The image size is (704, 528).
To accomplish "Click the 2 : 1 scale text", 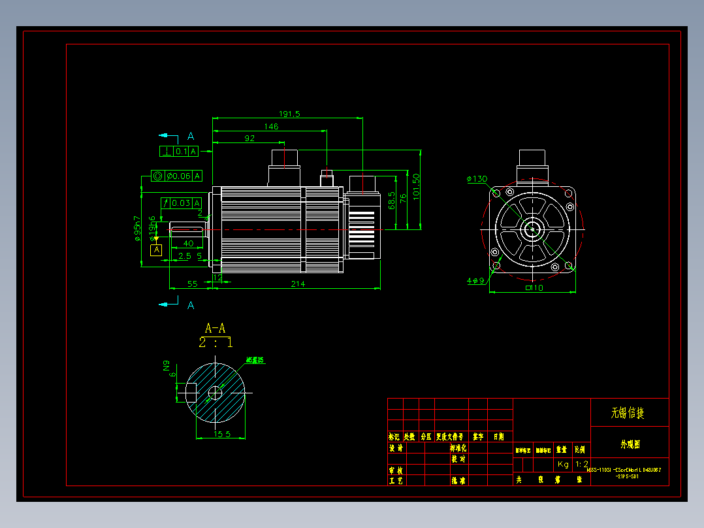I will (x=216, y=342).
